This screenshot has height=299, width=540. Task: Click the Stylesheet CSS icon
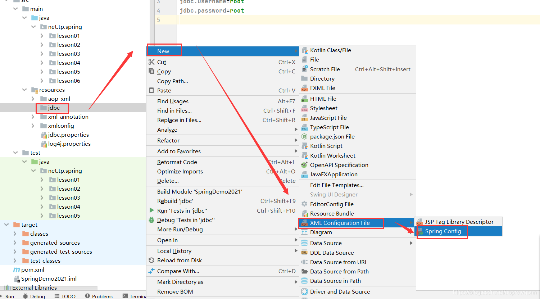pos(304,108)
